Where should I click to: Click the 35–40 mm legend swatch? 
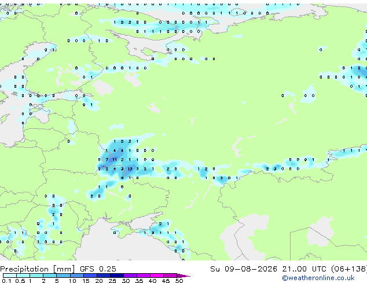point(143,275)
